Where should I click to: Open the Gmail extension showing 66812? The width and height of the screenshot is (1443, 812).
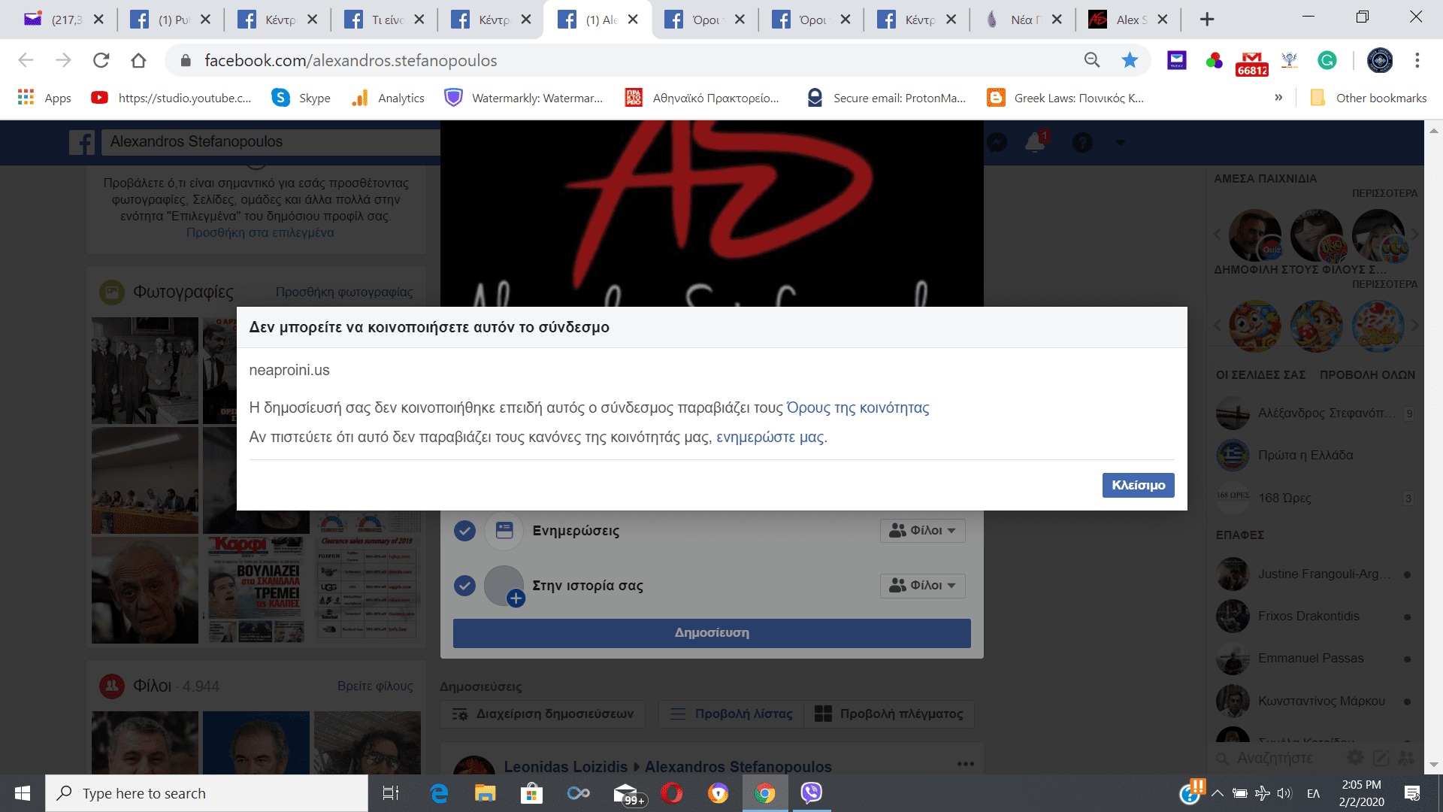pos(1251,63)
